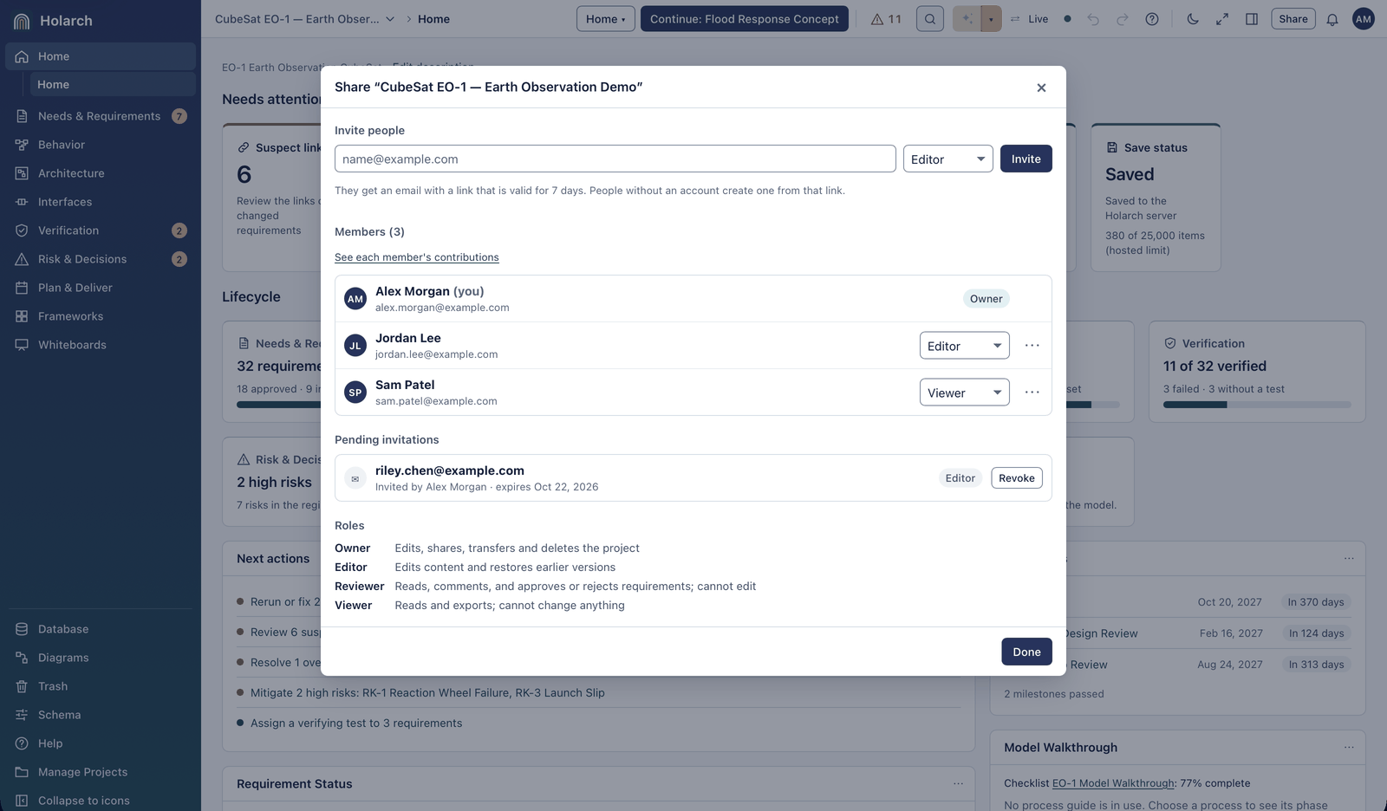This screenshot has width=1387, height=811.
Task: Toggle the side panel layout icon
Action: point(1252,19)
